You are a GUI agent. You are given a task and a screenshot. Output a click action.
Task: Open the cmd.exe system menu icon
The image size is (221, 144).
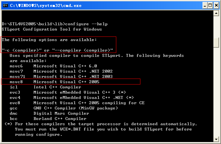(5, 5)
